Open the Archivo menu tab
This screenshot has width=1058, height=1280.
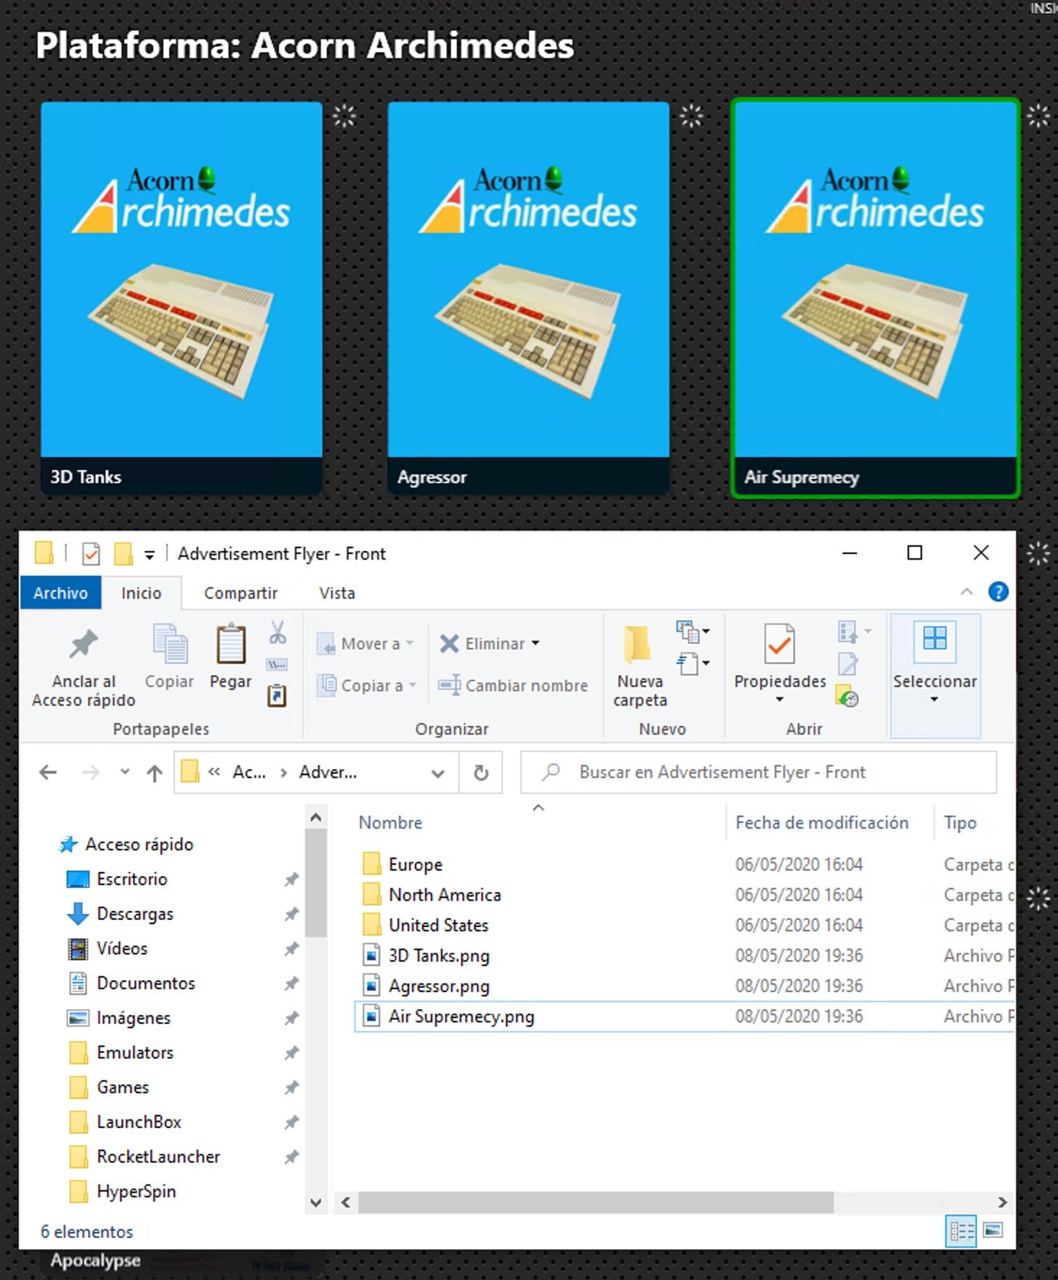(61, 593)
